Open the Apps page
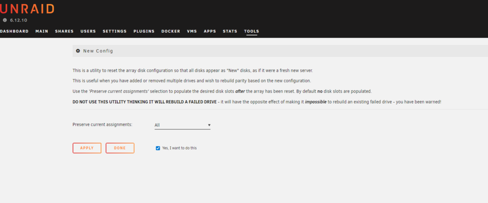 click(210, 31)
